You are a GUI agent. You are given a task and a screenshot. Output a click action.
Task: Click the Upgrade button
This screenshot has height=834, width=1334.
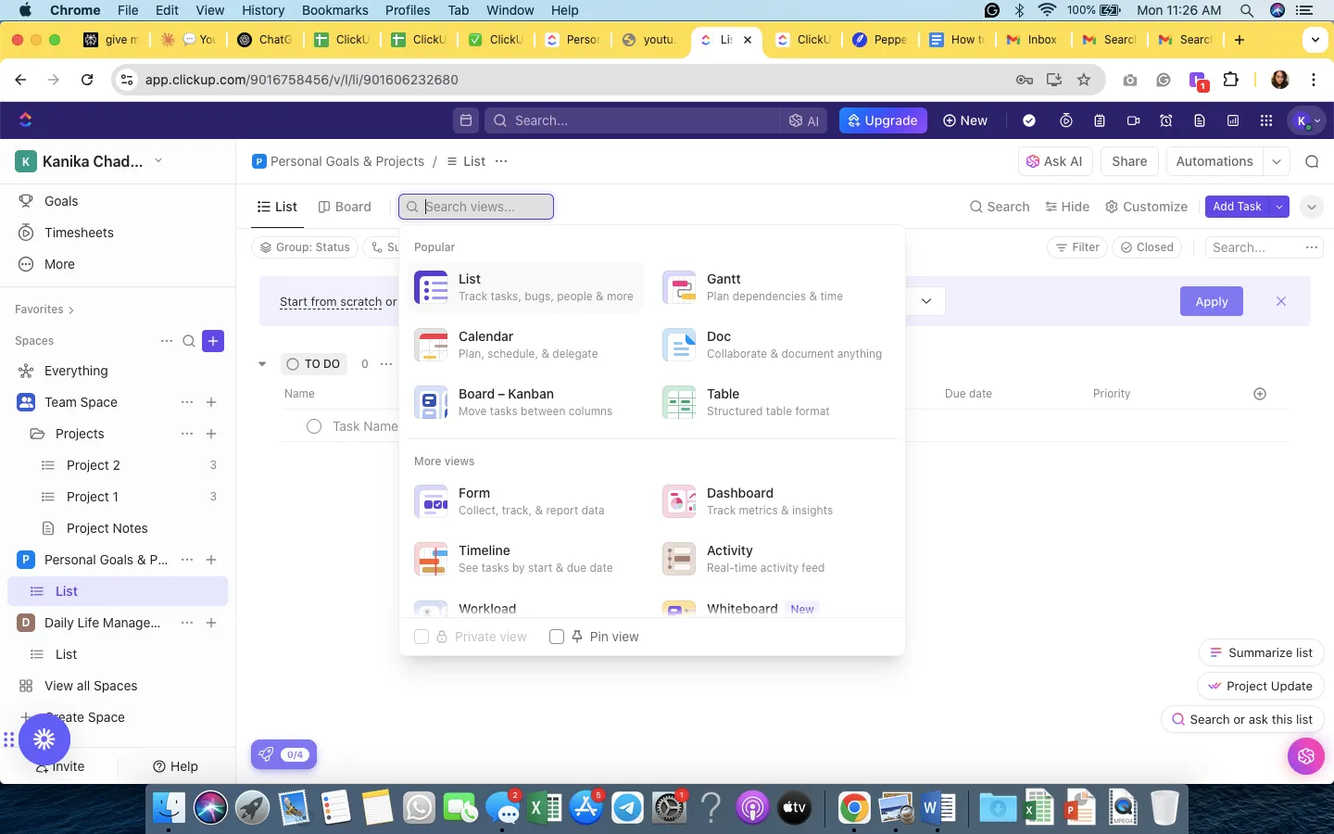click(883, 120)
